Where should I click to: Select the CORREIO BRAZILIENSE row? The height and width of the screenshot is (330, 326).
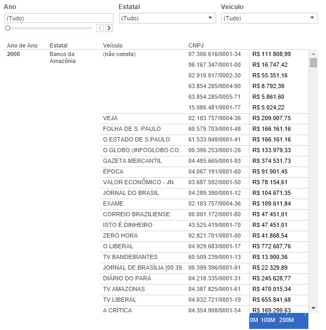136,214
